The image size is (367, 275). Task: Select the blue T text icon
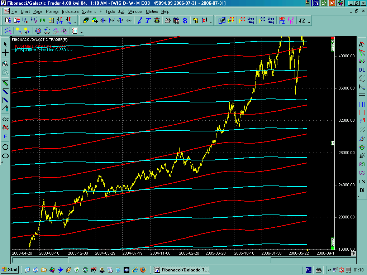[x=148, y=21]
